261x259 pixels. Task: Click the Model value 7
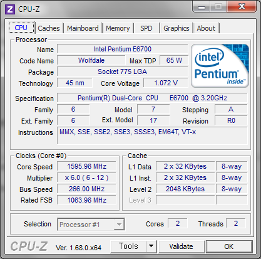tap(153, 109)
